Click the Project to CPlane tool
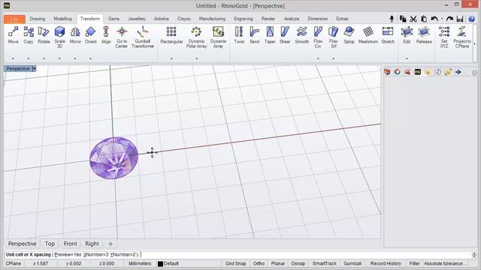The width and height of the screenshot is (481, 270). pos(462,37)
